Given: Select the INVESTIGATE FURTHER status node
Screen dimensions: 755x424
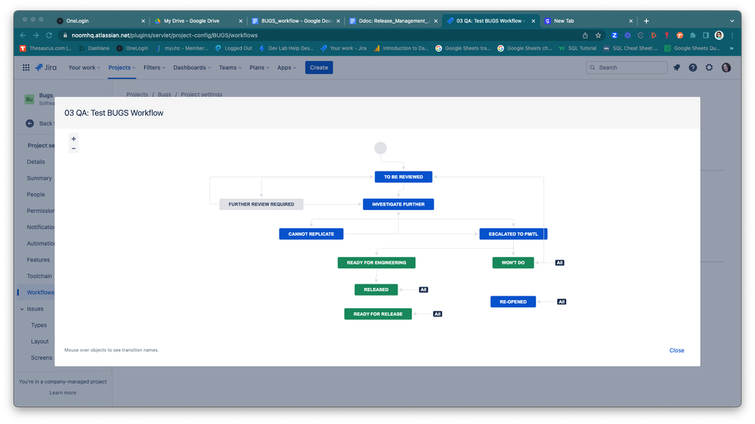Looking at the screenshot, I should (398, 205).
